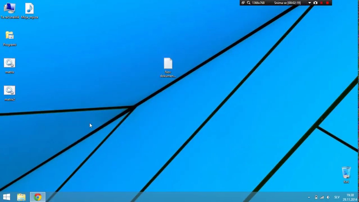
Task: Switch to Google Chrome in the taskbar
Action: tap(38, 197)
